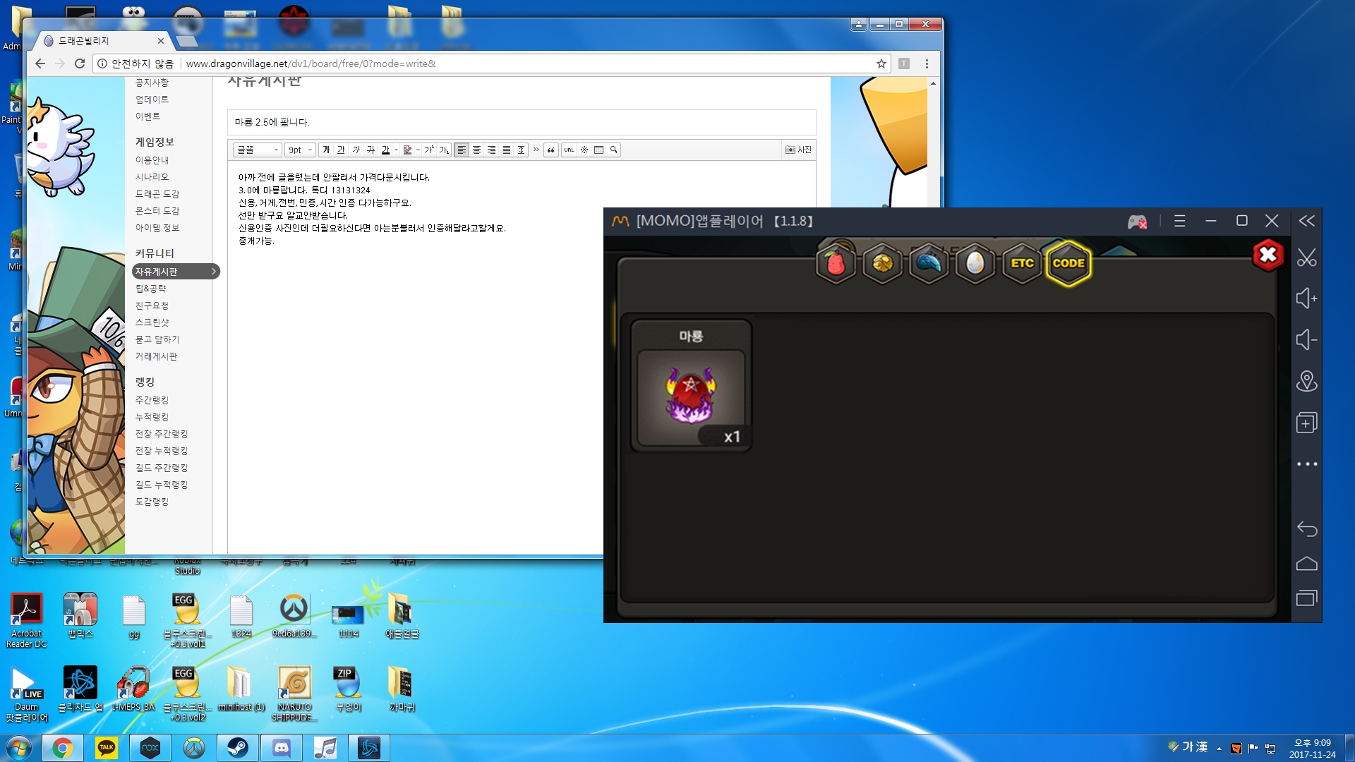This screenshot has width=1355, height=762.
Task: Open the 거래게시판 sidebar link
Action: 156,356
